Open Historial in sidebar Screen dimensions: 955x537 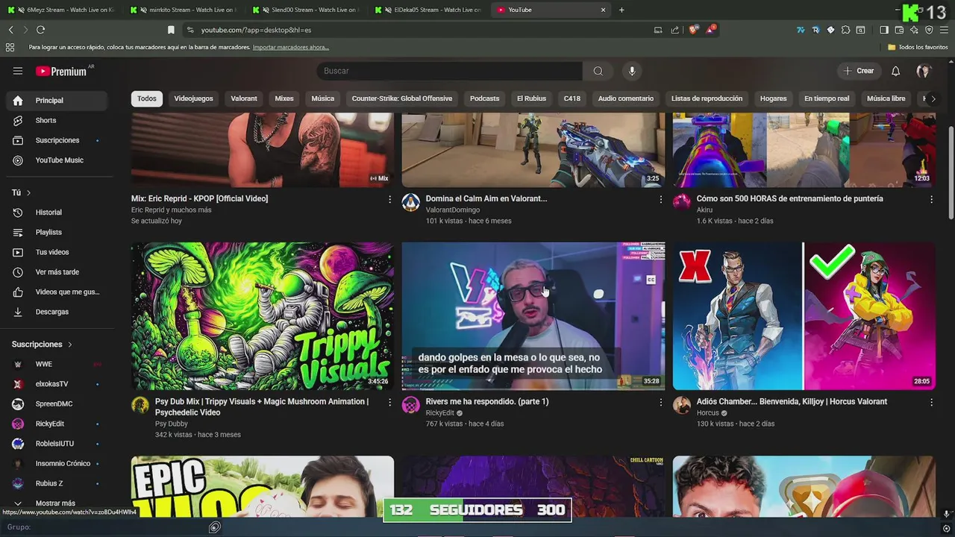click(x=57, y=213)
